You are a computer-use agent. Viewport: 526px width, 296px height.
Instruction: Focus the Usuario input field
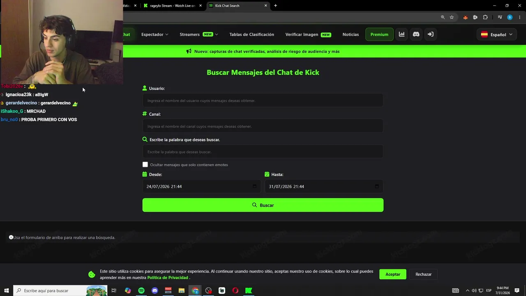tap(263, 100)
